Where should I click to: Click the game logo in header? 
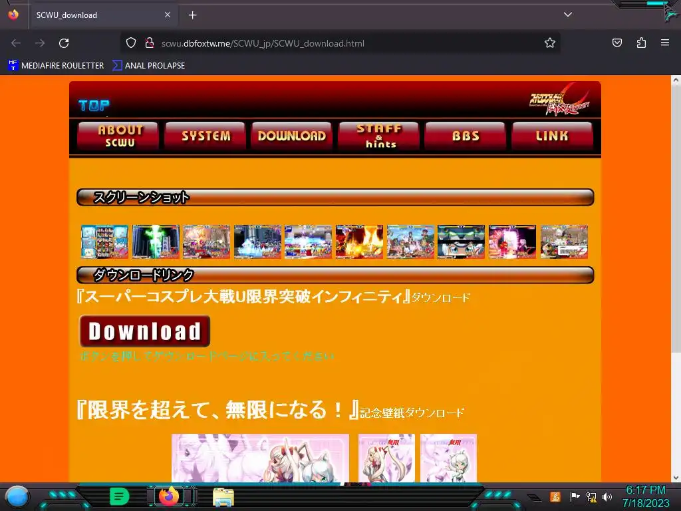(560, 100)
